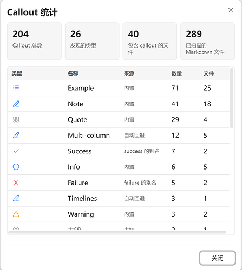Click the count 71 in the Example row
242x270 pixels.
(x=175, y=88)
